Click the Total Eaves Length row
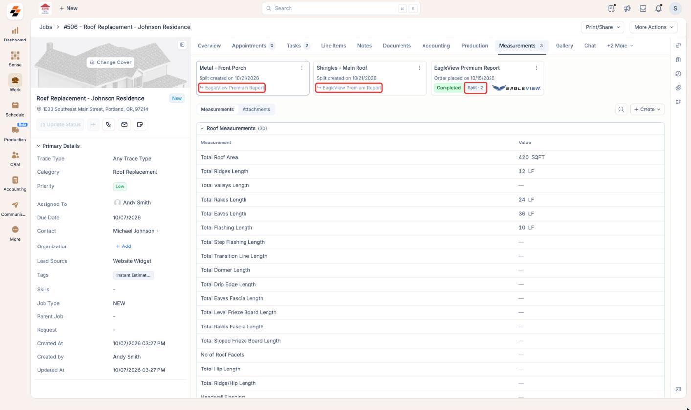The width and height of the screenshot is (691, 410). (430, 214)
